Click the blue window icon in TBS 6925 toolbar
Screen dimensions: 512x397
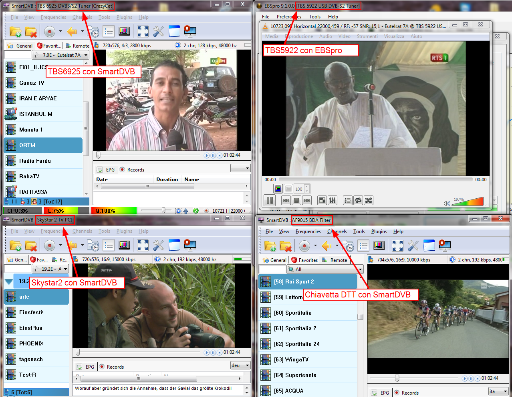[x=175, y=31]
